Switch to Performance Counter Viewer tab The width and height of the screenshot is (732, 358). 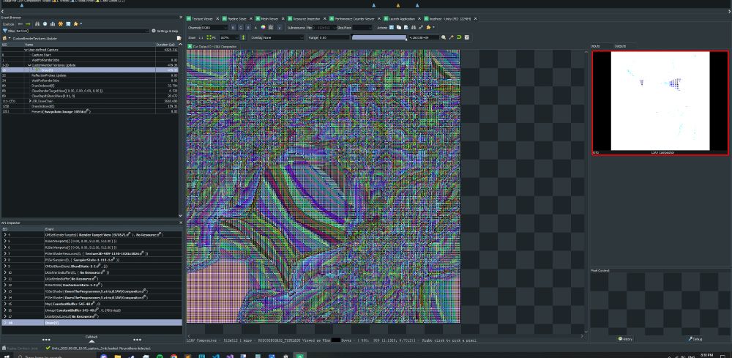[x=354, y=19]
